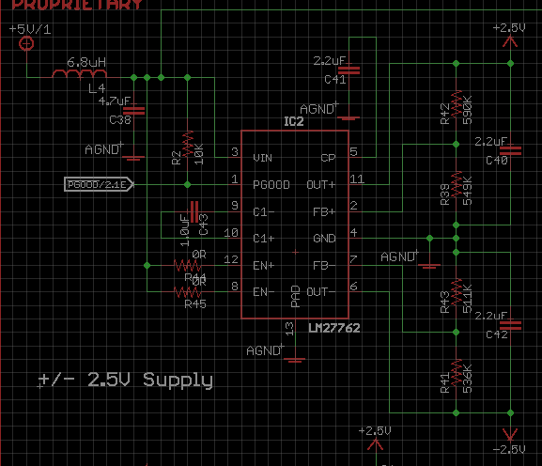
Task: Click the 549K value text
Action: (x=468, y=191)
